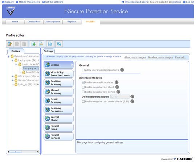Viewport: 196px width, 162px height.
Task: Click padlock icon of Default ser profile
Action: click(12, 56)
